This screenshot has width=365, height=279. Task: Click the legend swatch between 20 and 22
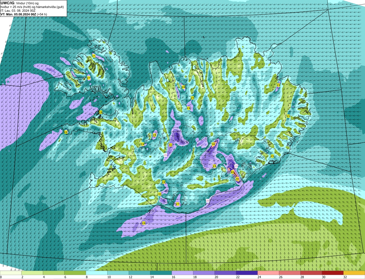pos(225,273)
